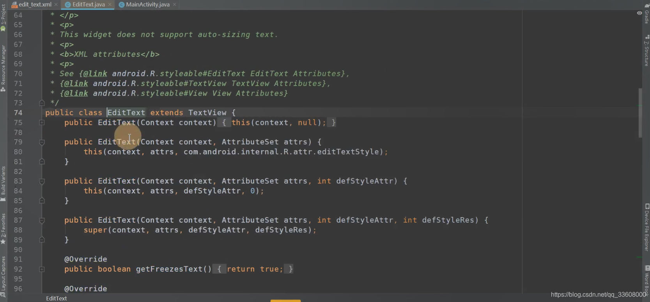This screenshot has width=650, height=302.
Task: Collapse block at closing brace line 89
Action: (42, 240)
